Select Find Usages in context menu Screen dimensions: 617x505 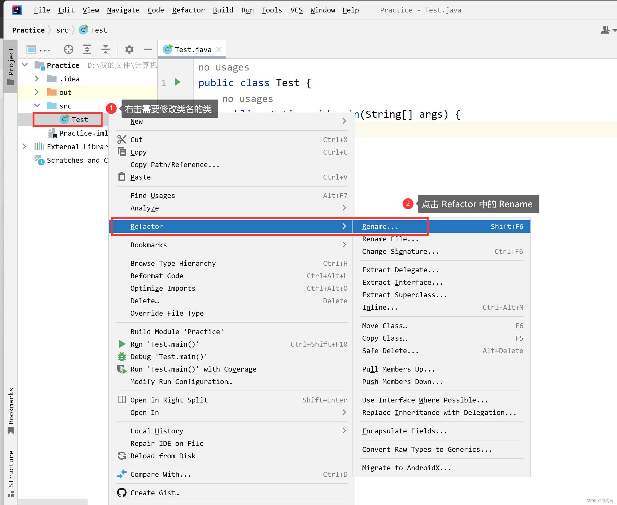click(232, 196)
